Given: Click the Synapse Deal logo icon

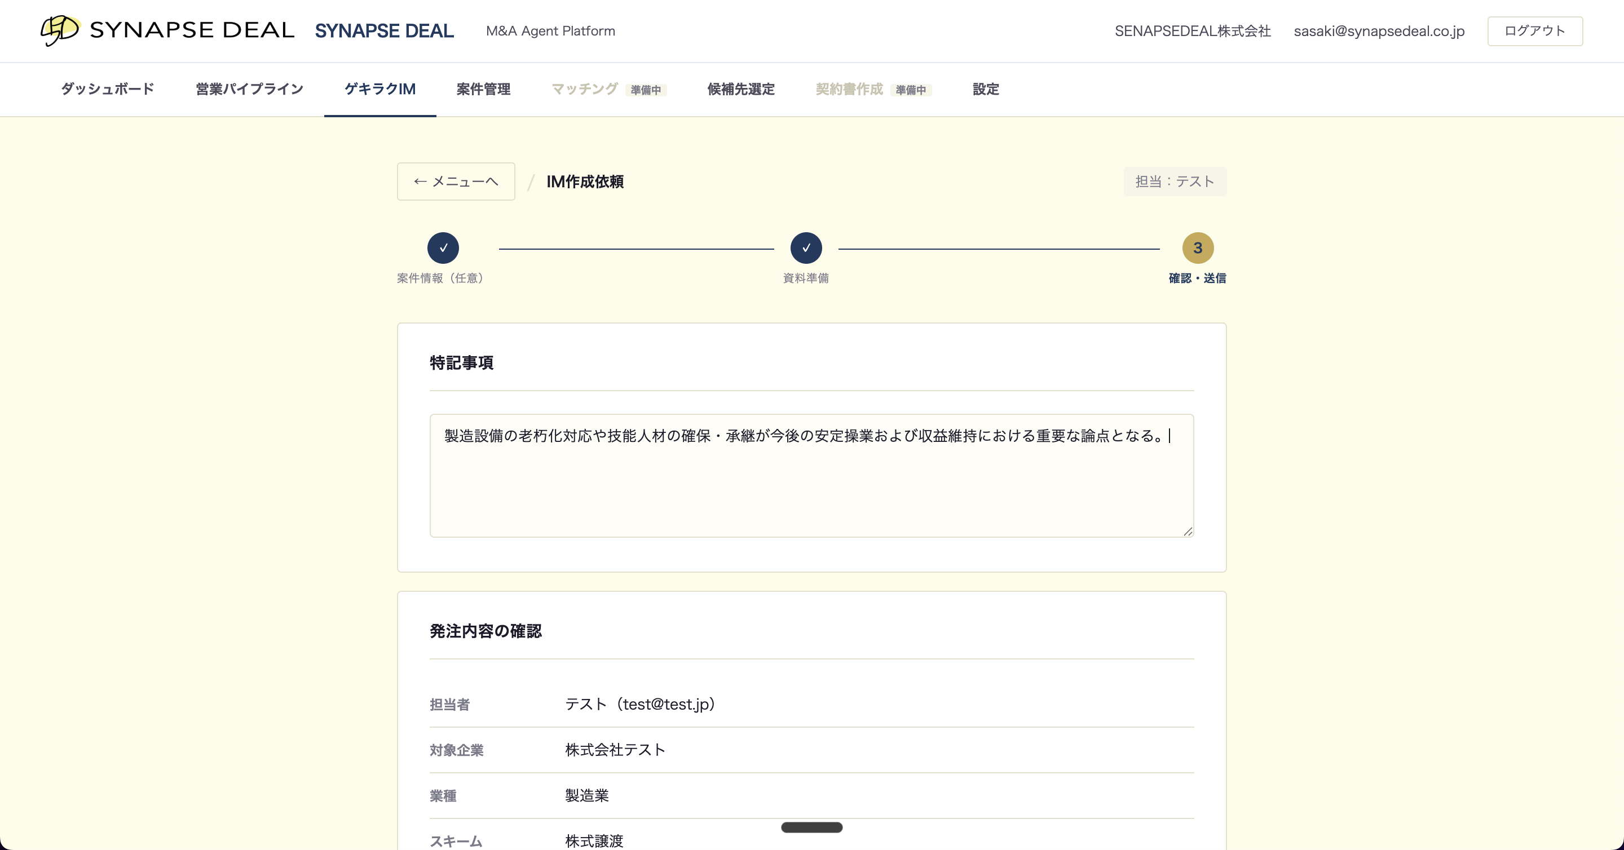Looking at the screenshot, I should (60, 30).
